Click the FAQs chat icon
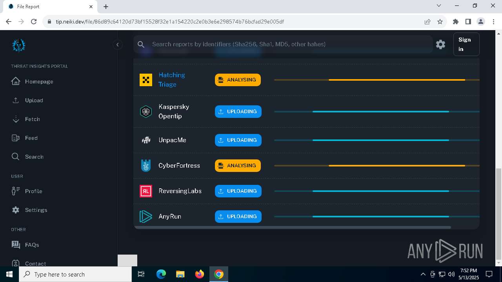This screenshot has height=282, width=502. pos(16,245)
